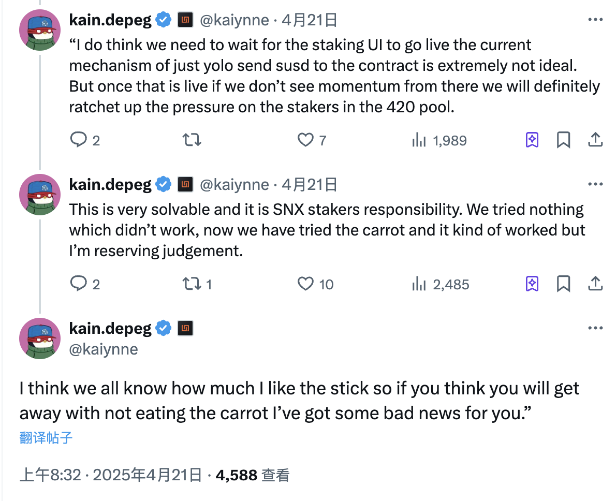
Task: Open kain.depeg avatar on first tweet
Action: (x=40, y=30)
